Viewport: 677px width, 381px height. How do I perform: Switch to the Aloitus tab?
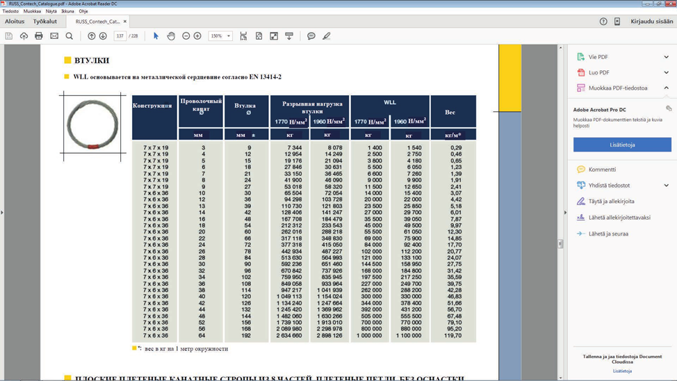point(15,22)
